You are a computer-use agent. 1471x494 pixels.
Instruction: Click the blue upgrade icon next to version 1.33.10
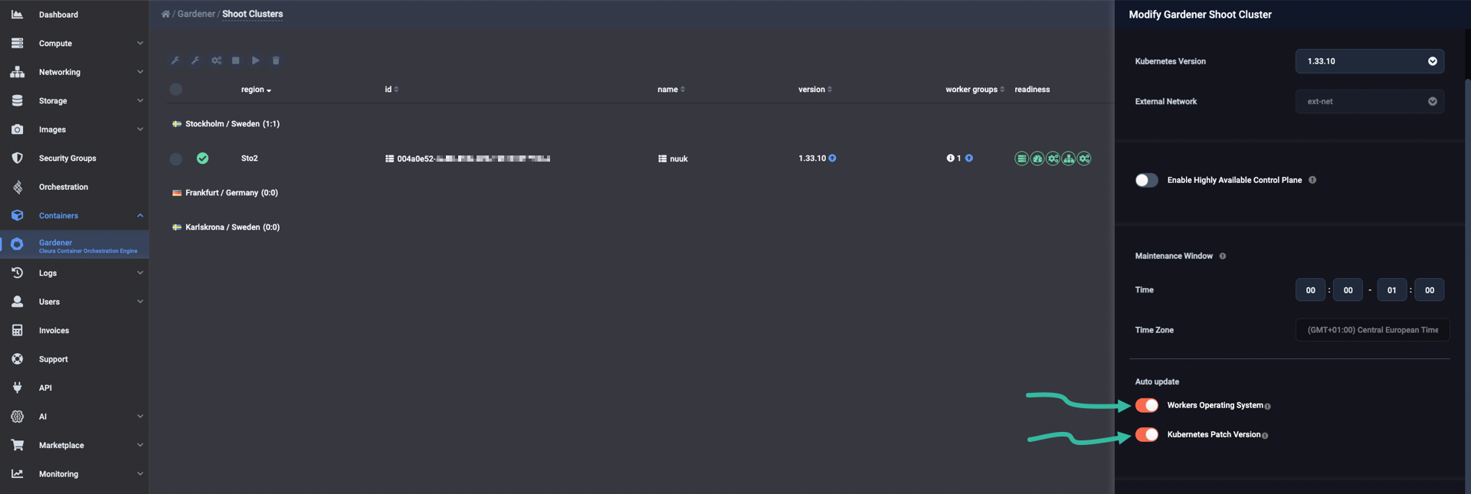tap(832, 158)
